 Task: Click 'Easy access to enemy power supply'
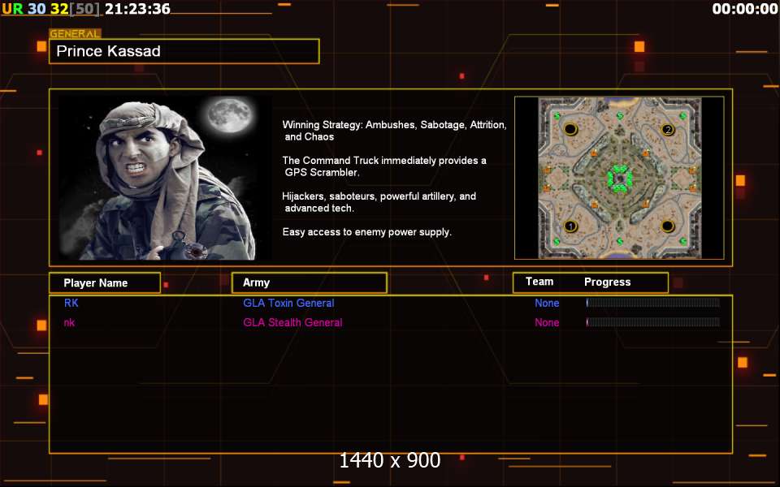tap(367, 232)
